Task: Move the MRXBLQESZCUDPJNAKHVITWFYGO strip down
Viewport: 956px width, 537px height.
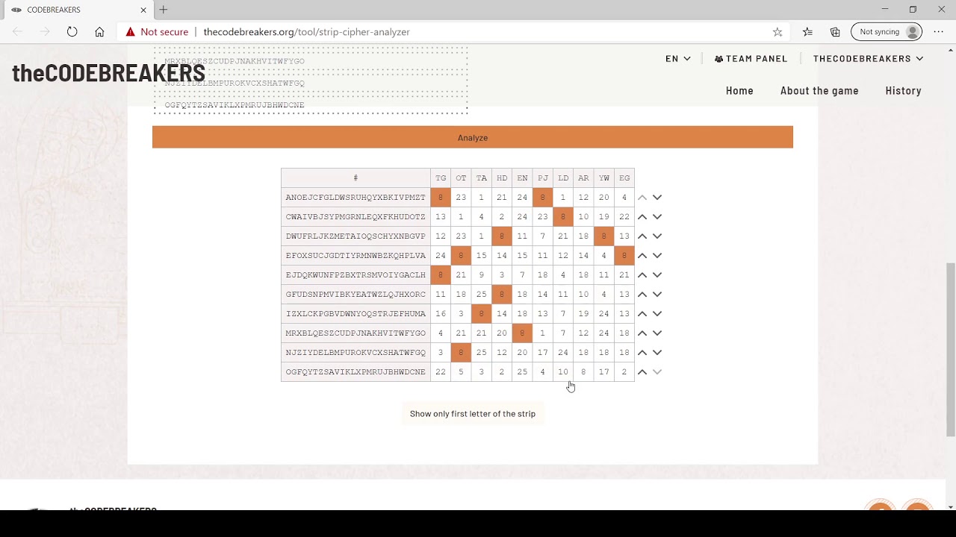Action: coord(657,333)
